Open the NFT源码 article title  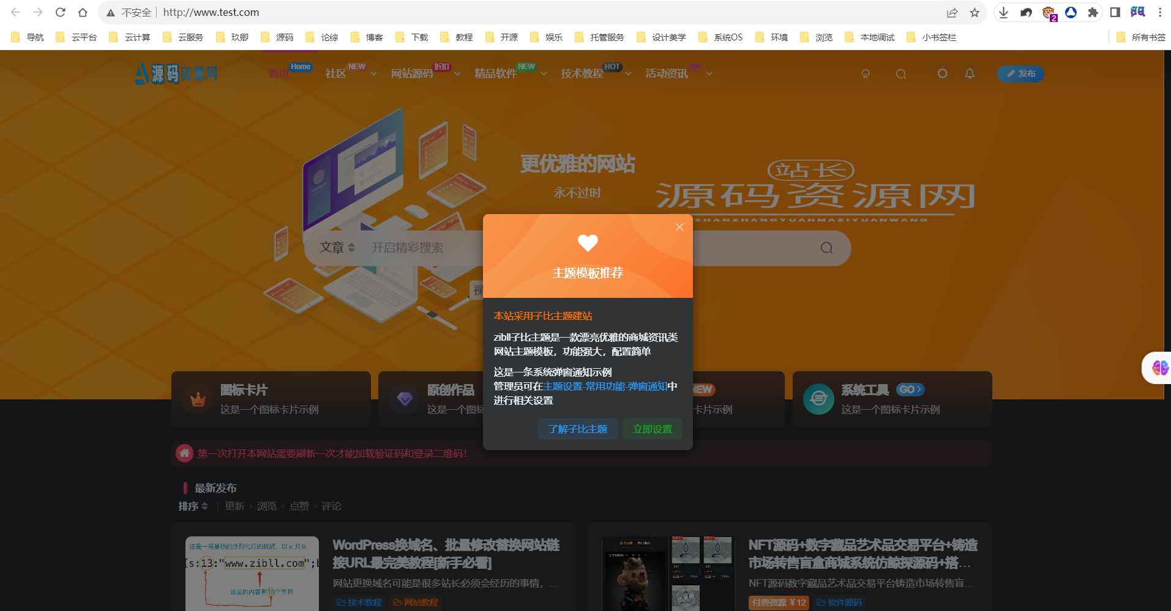(x=863, y=554)
